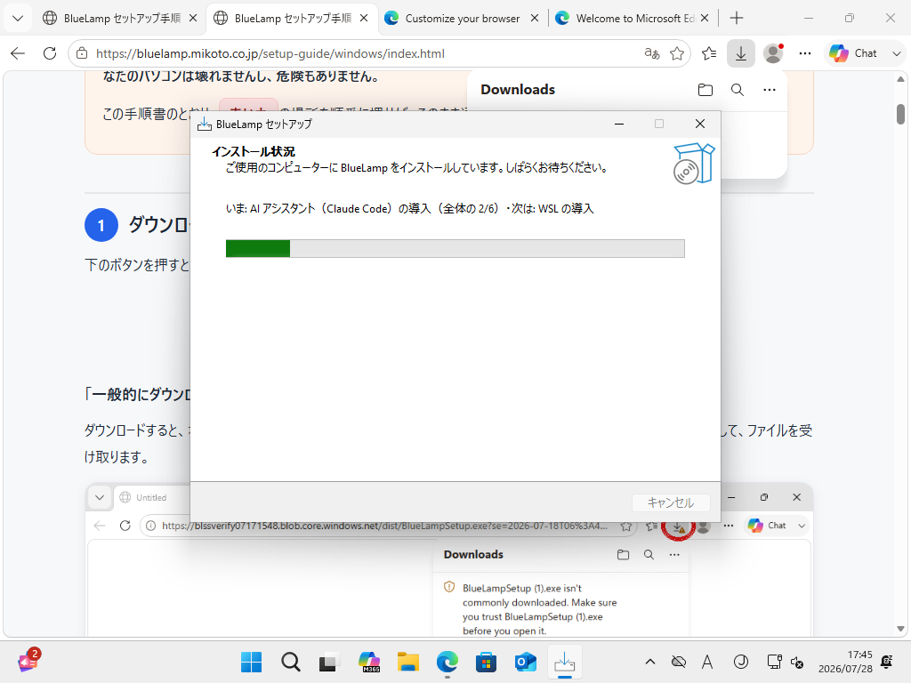The image size is (911, 683).
Task: Close the Welcome to Microsoft Edge tab
Action: click(705, 18)
